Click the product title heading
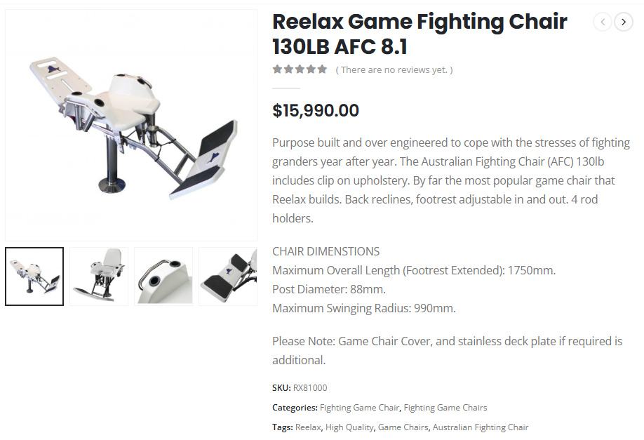Image resolution: width=644 pixels, height=440 pixels. tap(419, 34)
